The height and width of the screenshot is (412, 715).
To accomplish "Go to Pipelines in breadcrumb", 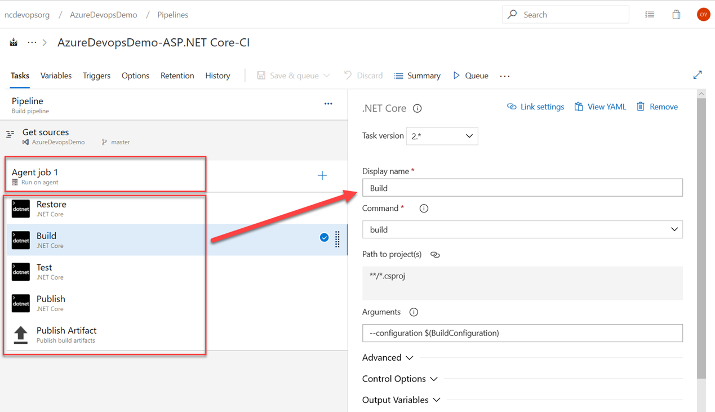I will [172, 15].
